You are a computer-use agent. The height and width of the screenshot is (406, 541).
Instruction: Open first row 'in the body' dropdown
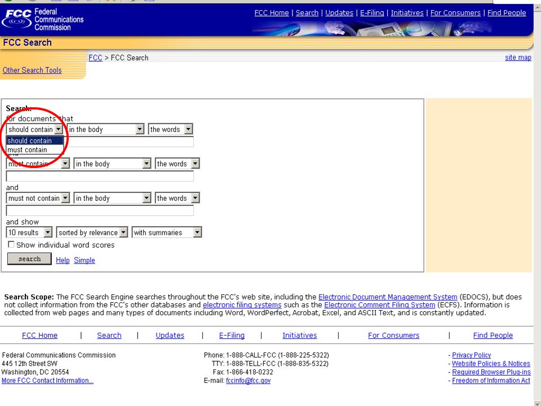(x=105, y=129)
